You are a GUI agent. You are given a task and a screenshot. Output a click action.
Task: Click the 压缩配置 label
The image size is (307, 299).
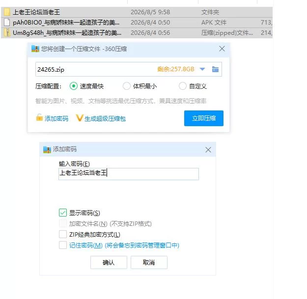click(48, 86)
